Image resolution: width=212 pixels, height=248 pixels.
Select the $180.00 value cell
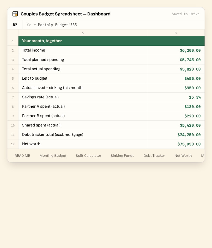pyautogui.click(x=176, y=107)
